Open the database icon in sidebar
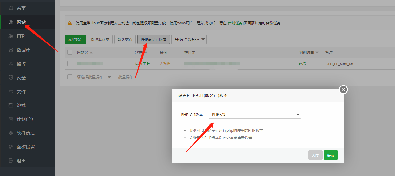This screenshot has width=395, height=176. pyautogui.click(x=11, y=50)
